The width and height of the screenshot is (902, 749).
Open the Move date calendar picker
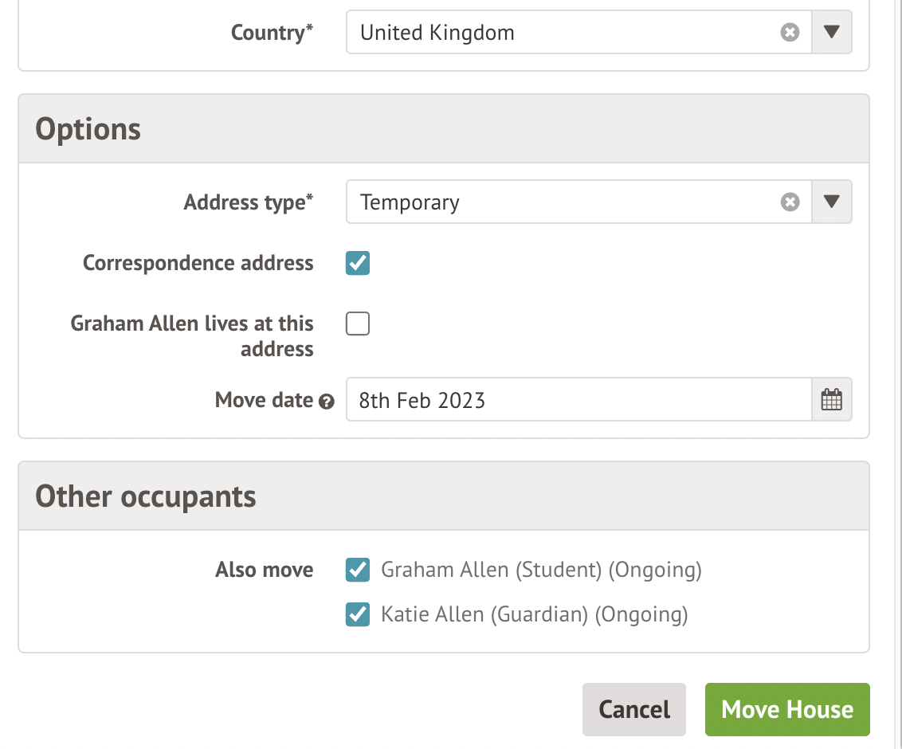pyautogui.click(x=831, y=400)
